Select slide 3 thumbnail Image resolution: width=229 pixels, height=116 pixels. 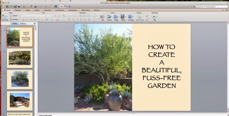20,79
